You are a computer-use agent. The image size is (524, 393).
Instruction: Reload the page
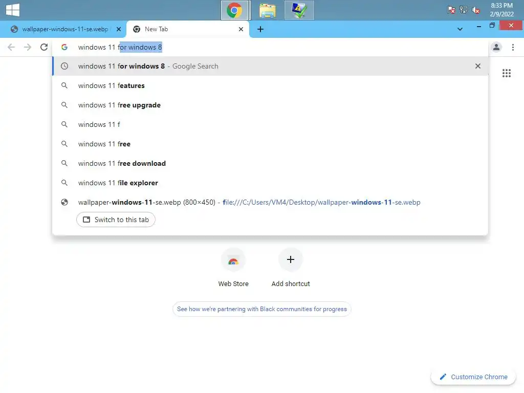[x=44, y=47]
